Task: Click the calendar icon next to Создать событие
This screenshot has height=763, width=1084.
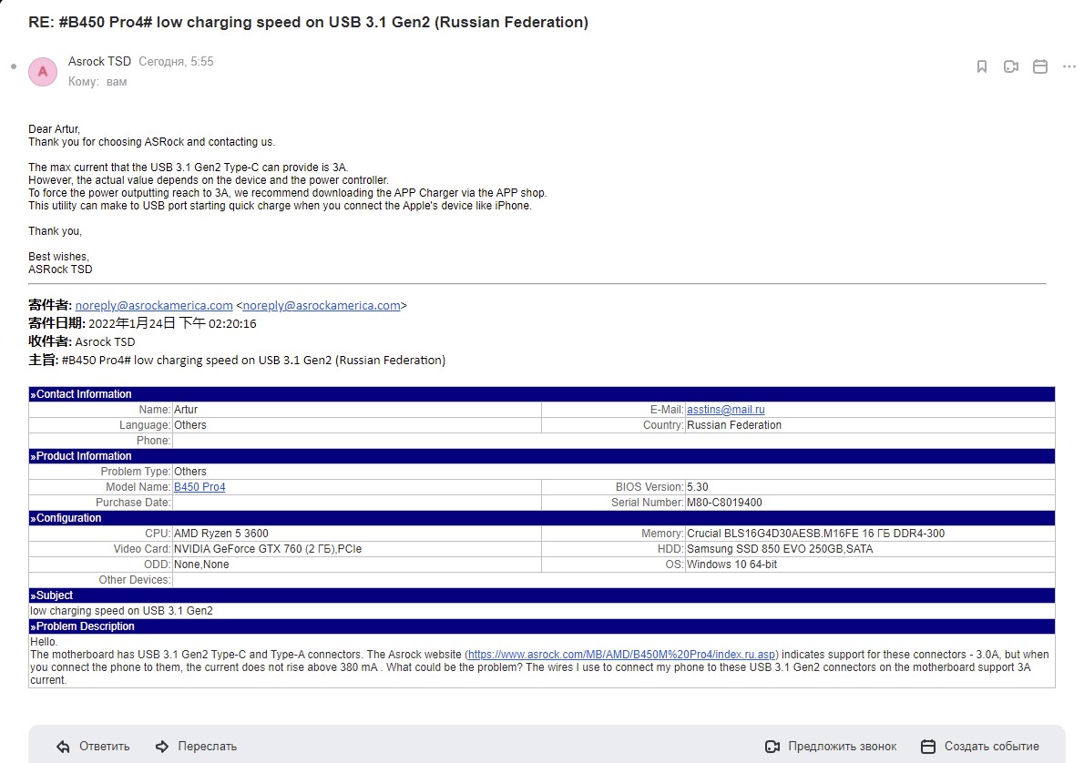Action: [928, 747]
